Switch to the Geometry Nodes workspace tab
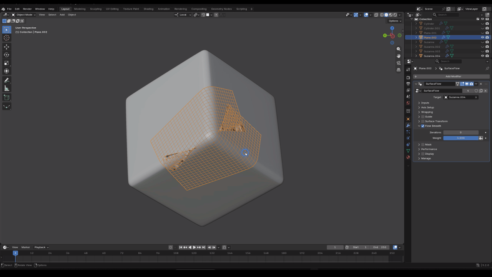This screenshot has height=277, width=492. click(x=222, y=9)
